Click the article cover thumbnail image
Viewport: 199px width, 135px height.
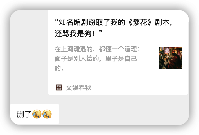[170, 58]
